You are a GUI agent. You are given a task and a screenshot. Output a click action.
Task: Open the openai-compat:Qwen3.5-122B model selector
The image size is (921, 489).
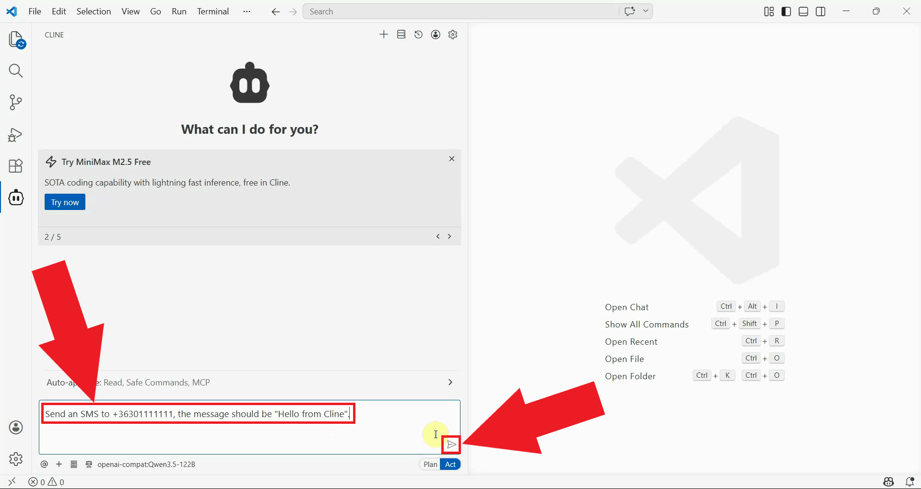coord(146,464)
